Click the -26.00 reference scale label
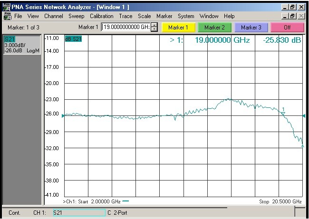 [x=52, y=114]
